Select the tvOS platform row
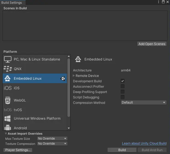 pyautogui.click(x=35, y=110)
